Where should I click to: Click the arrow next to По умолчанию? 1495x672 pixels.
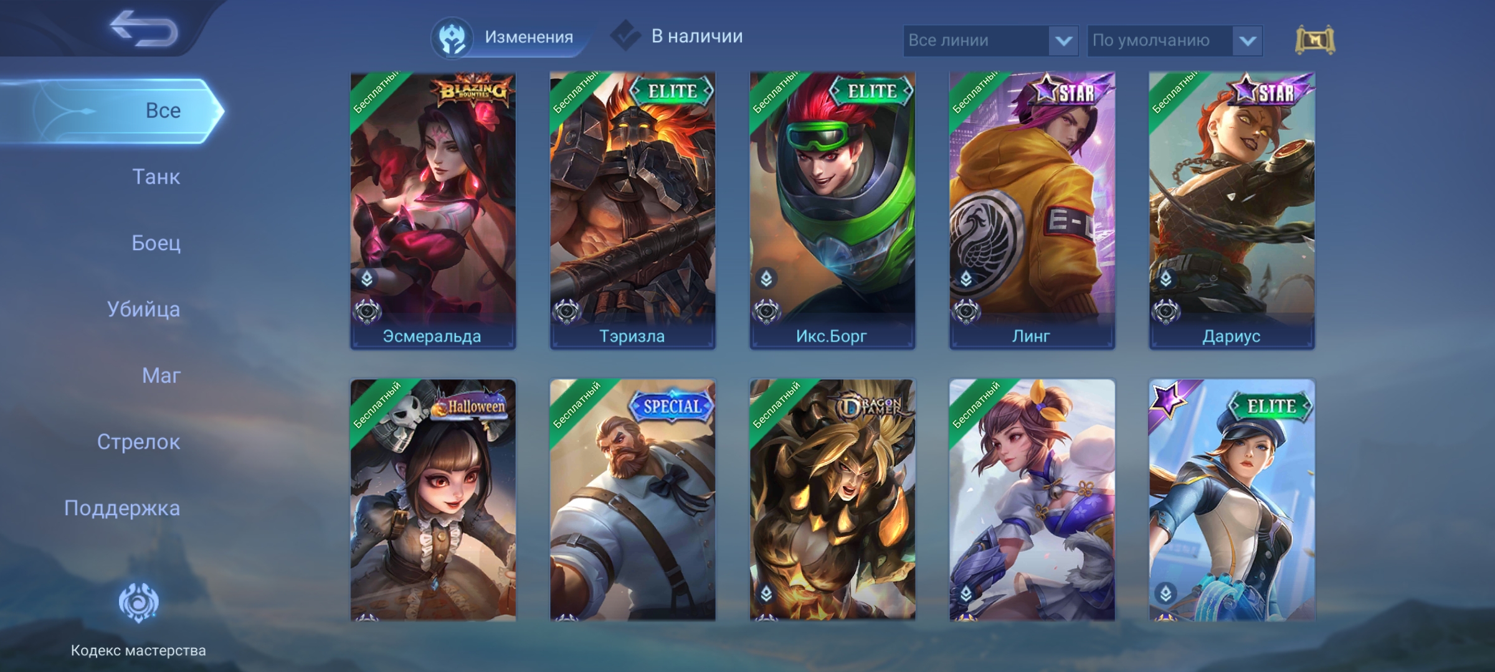(x=1247, y=41)
